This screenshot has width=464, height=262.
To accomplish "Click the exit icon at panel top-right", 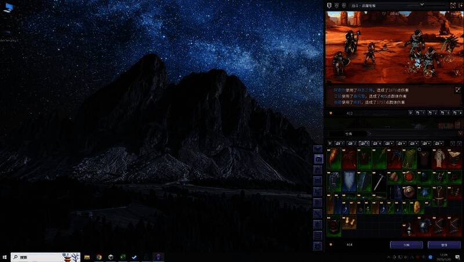I will (x=459, y=5).
